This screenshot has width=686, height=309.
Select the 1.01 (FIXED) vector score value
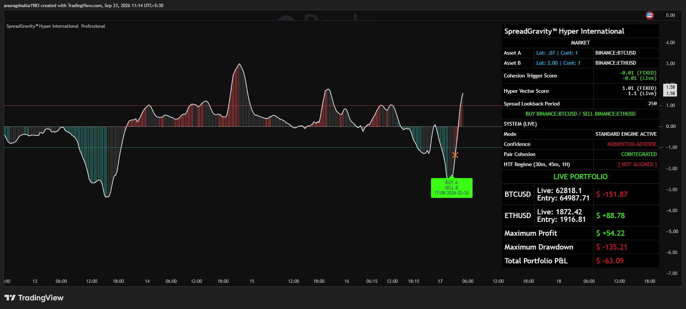(x=639, y=88)
